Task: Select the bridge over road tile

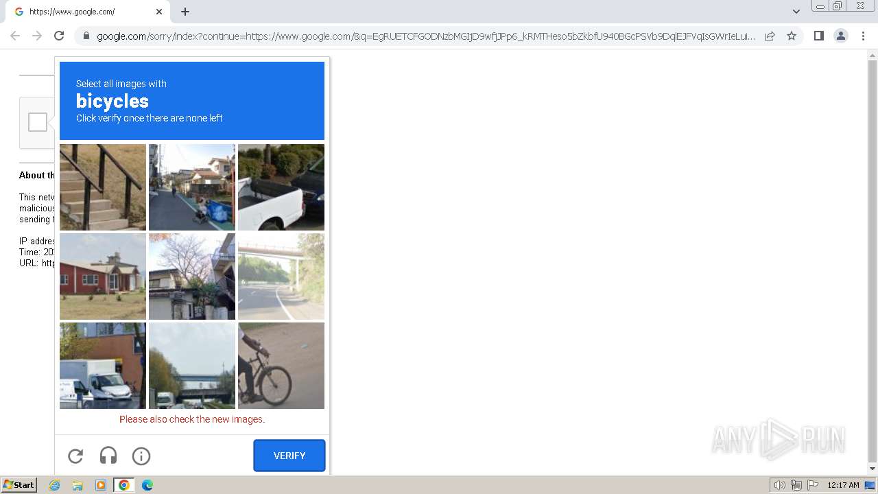Action: 192,366
